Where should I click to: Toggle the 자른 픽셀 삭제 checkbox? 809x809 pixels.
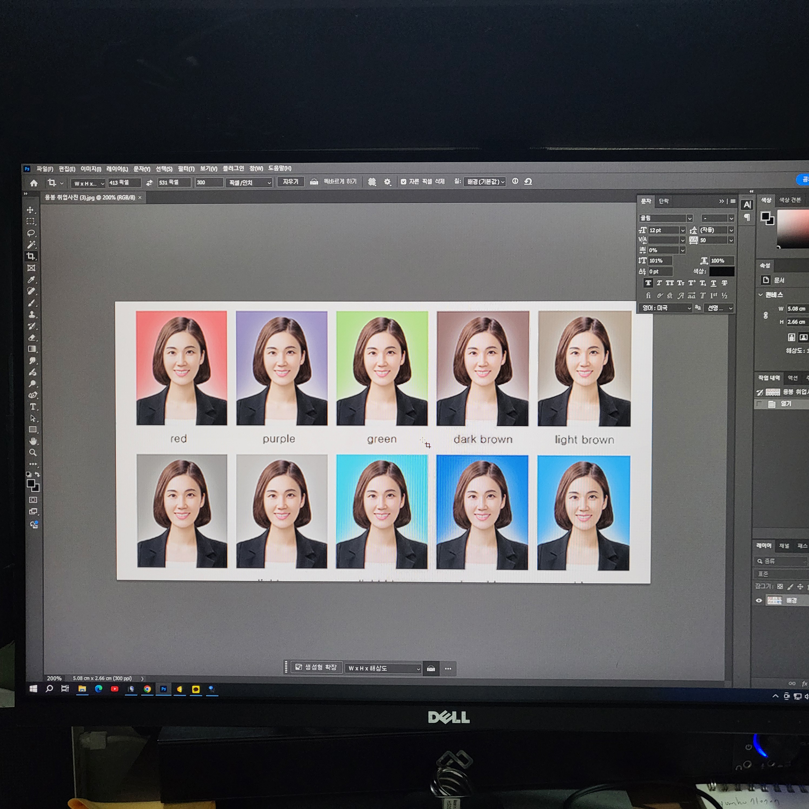(x=404, y=182)
